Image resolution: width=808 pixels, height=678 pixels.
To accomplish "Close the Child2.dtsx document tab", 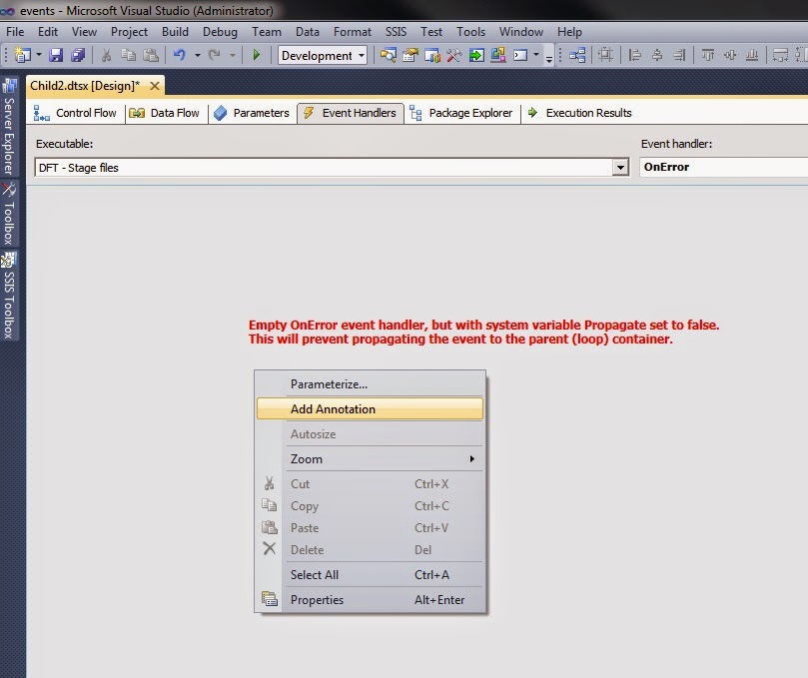I will (155, 86).
